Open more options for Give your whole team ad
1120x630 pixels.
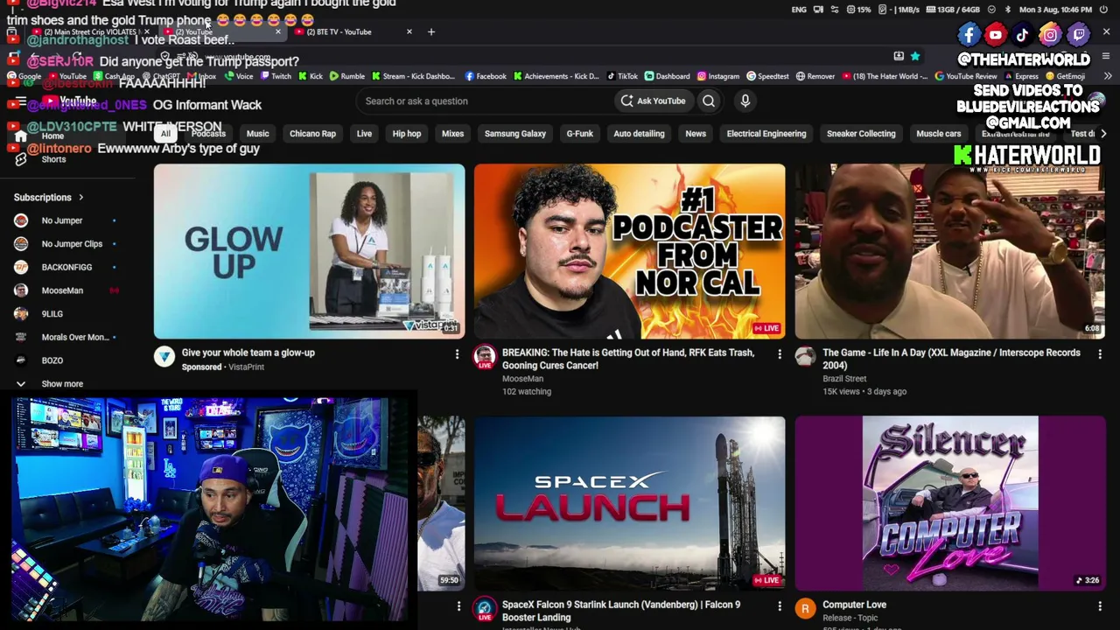point(457,354)
